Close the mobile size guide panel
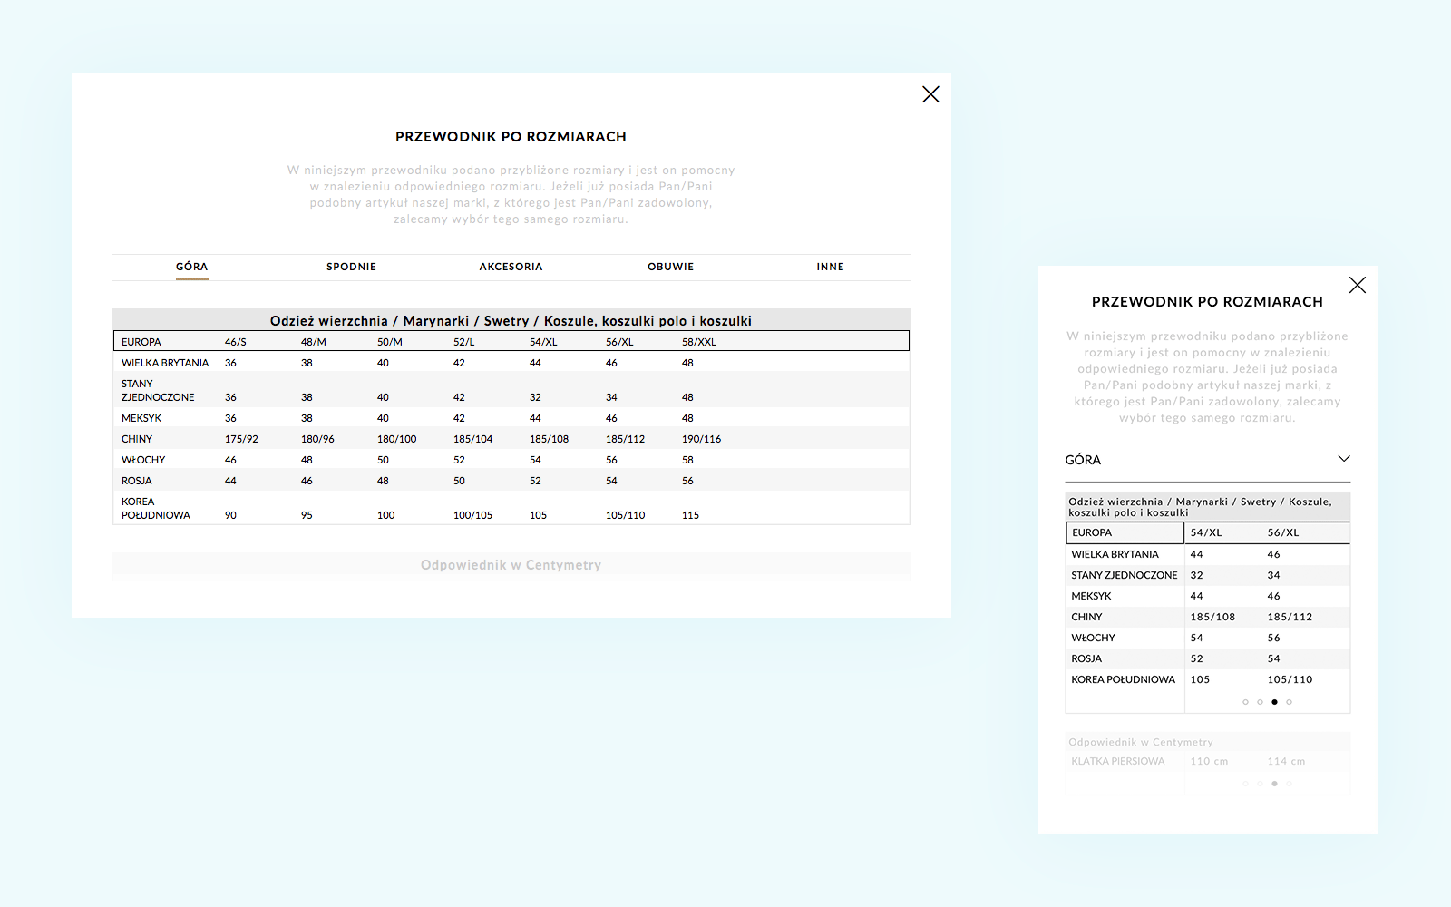The width and height of the screenshot is (1451, 907). 1358,285
